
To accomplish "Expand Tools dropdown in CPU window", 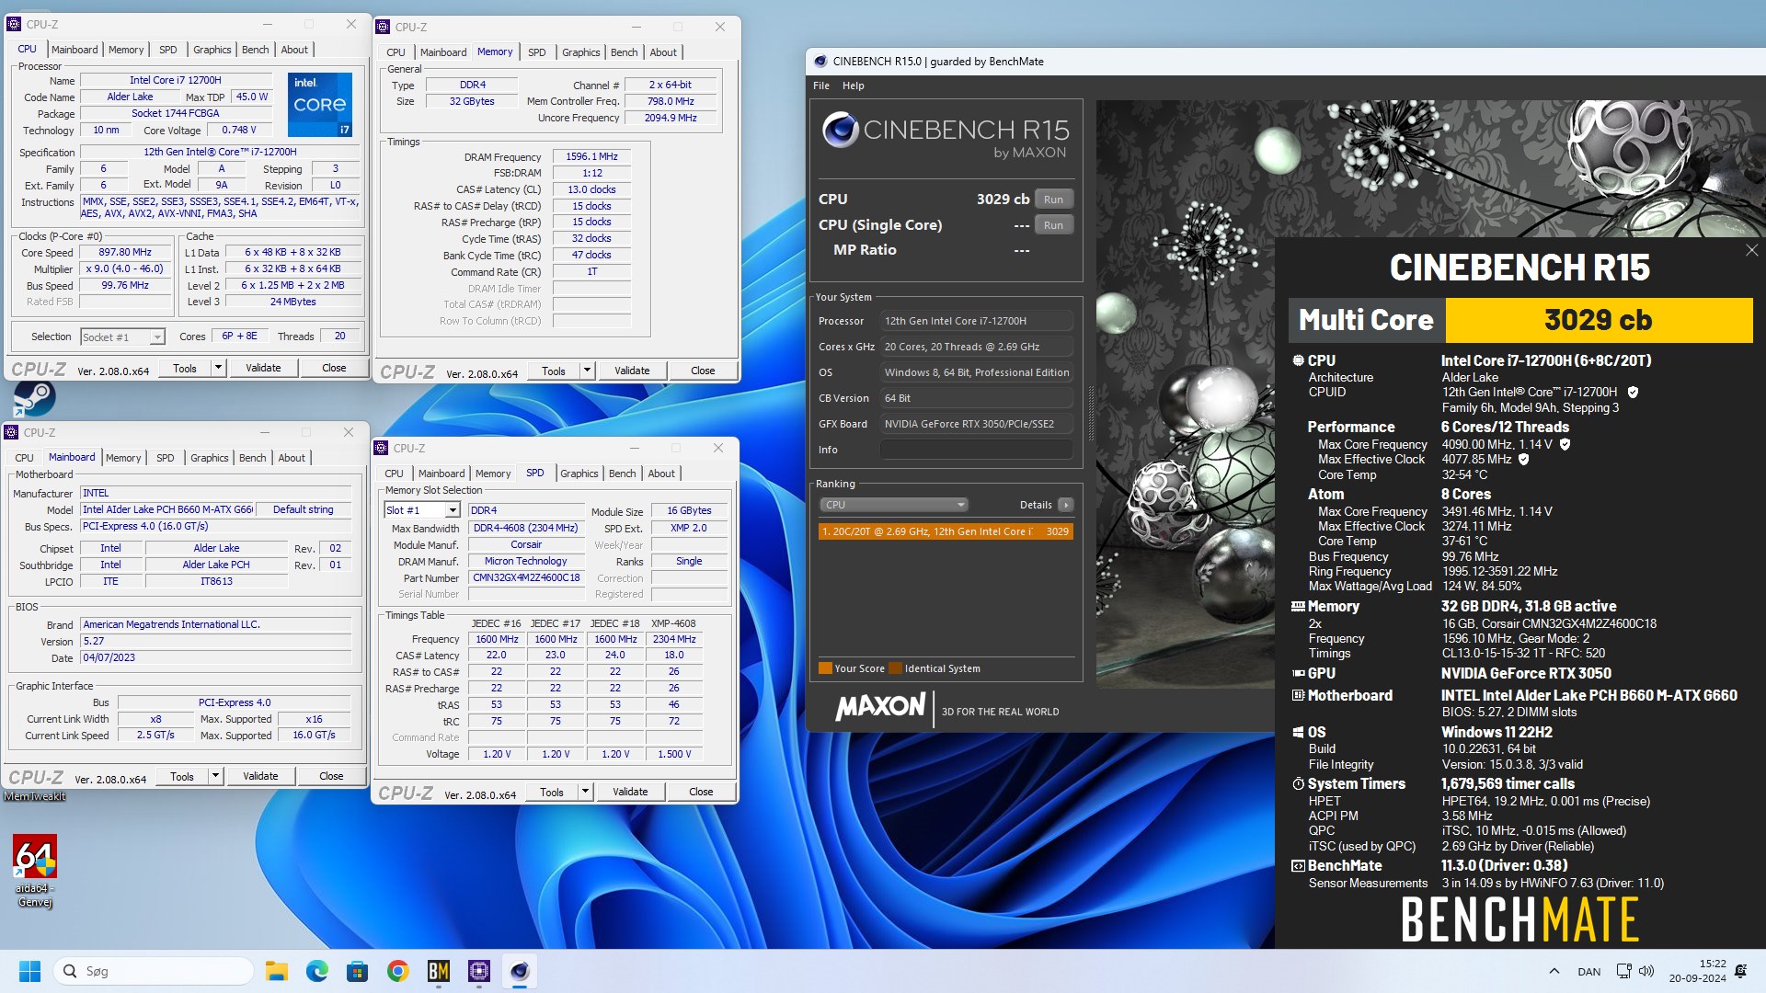I will coord(218,368).
